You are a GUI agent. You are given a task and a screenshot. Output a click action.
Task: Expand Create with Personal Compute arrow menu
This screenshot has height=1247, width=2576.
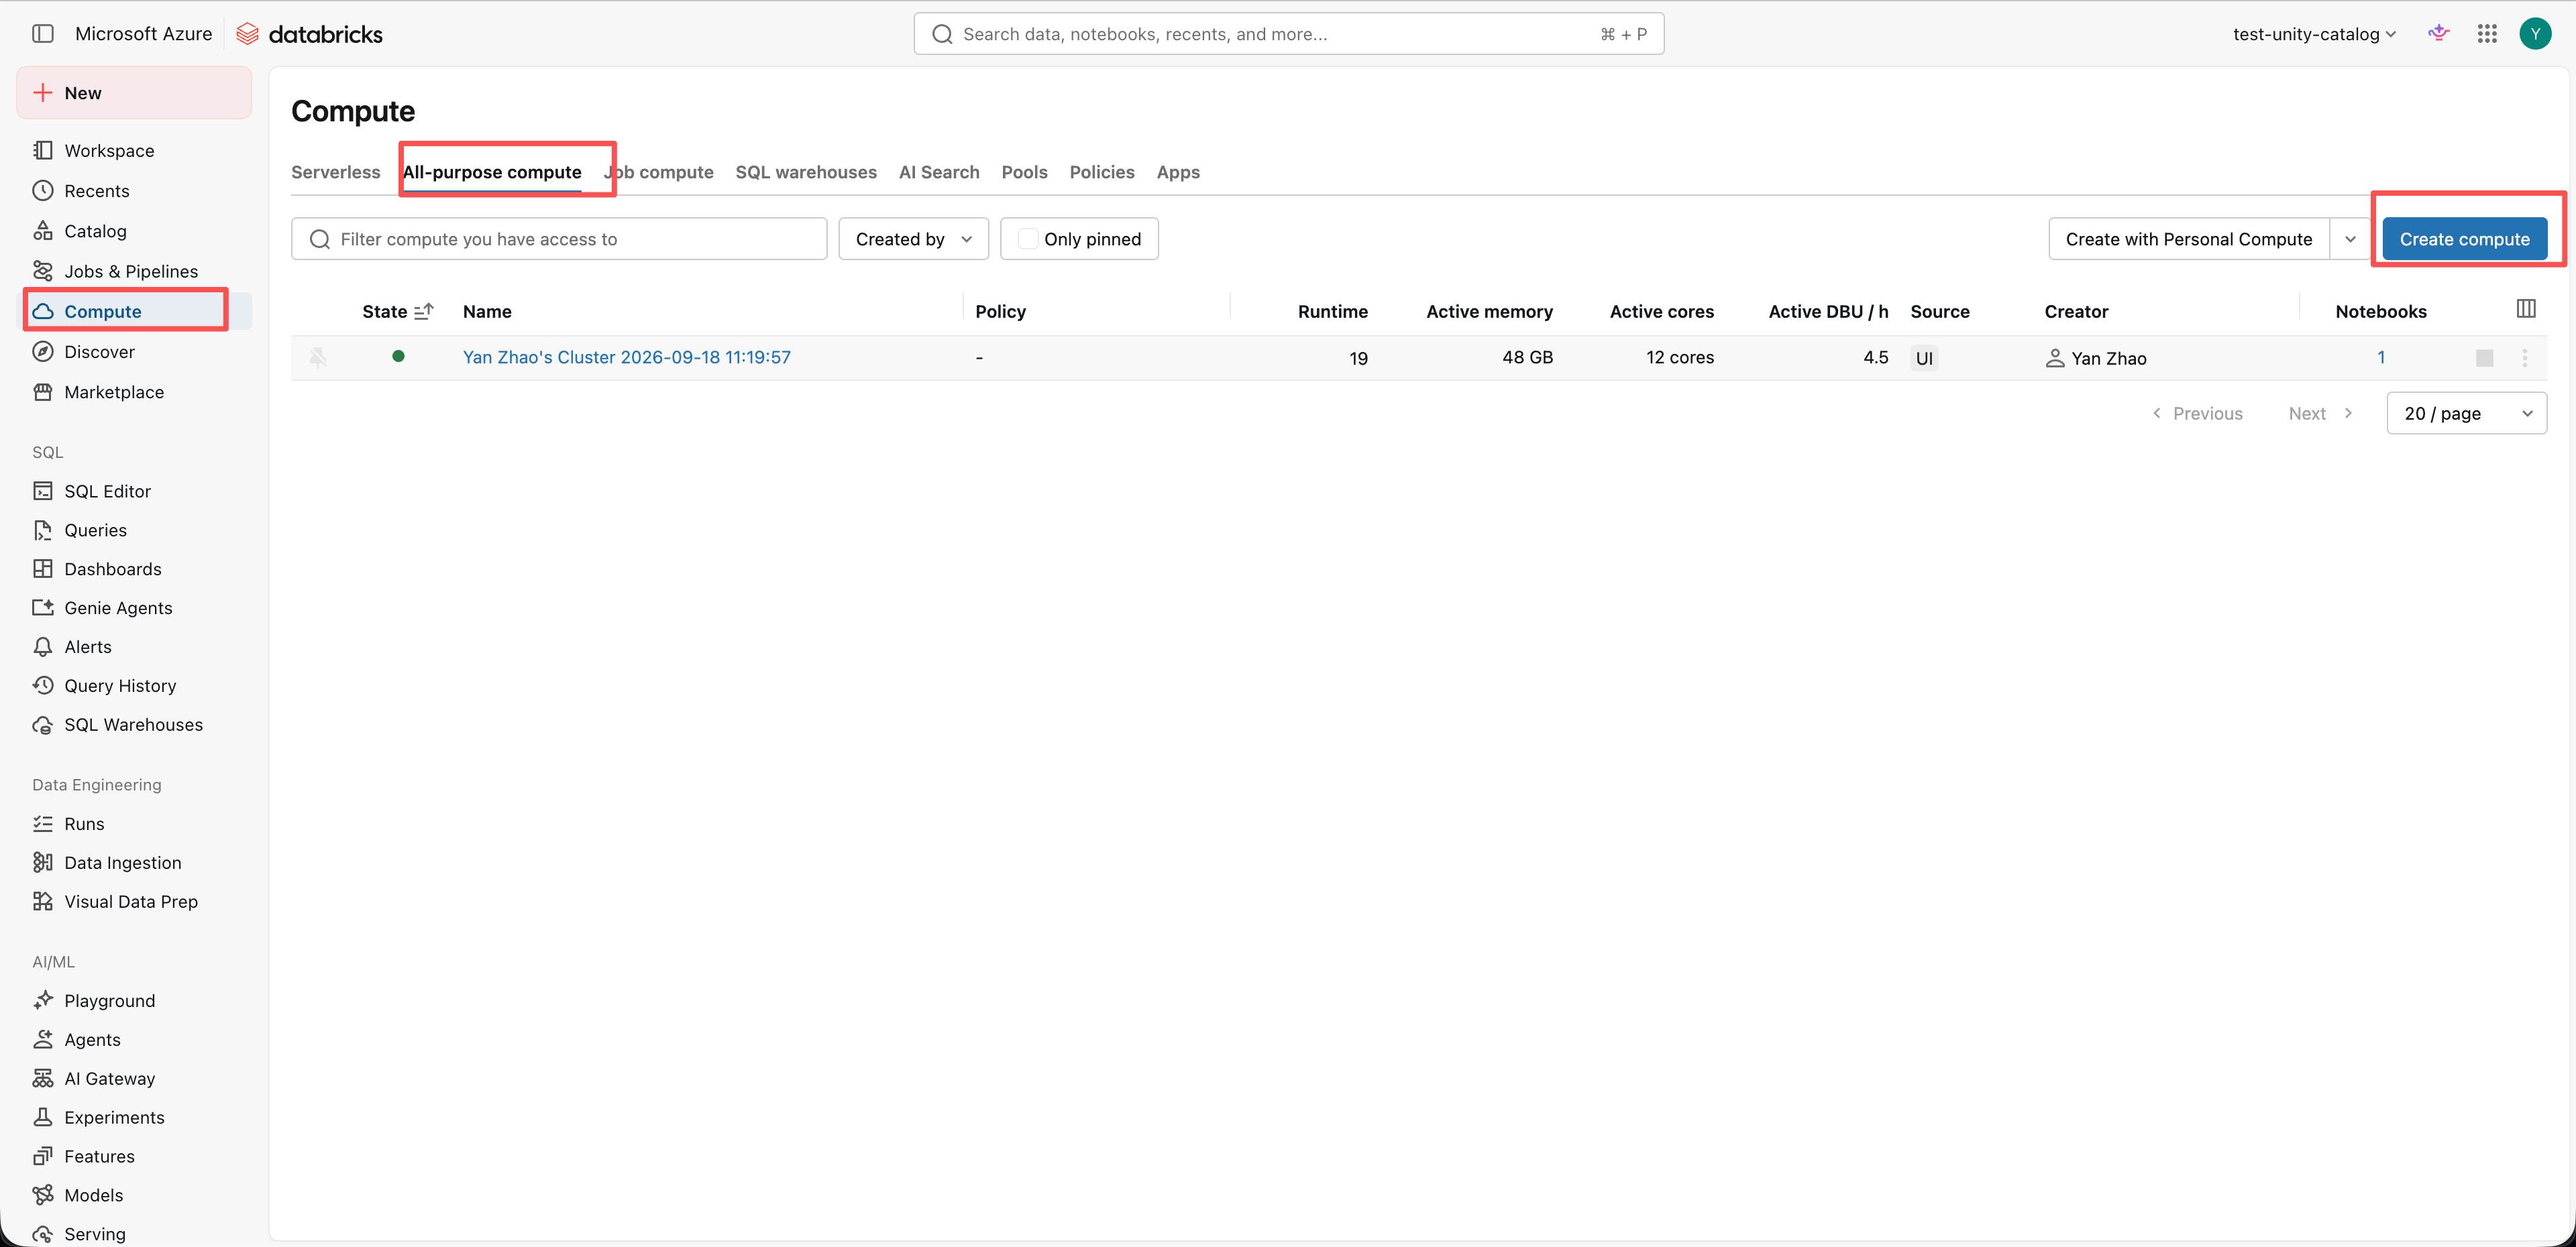[x=2350, y=239]
